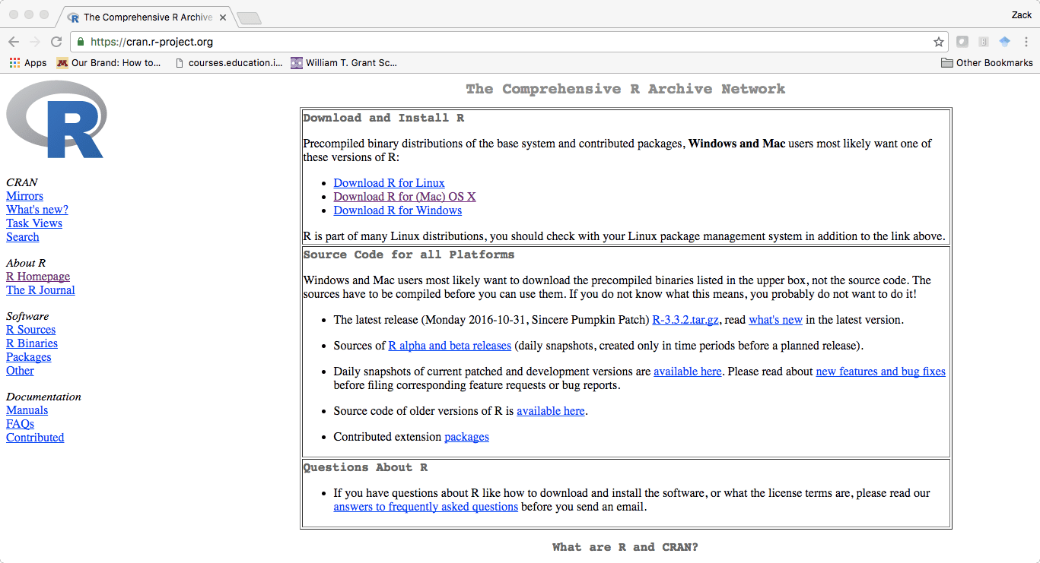This screenshot has width=1040, height=563.
Task: Open a new tab with the blank tab button
Action: coord(249,17)
